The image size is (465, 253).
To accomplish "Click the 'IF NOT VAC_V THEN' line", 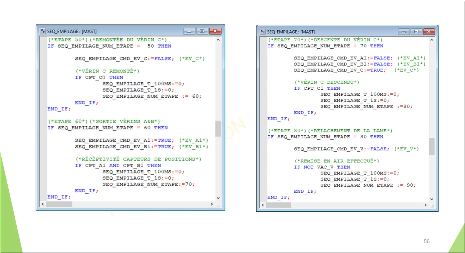I will coord(322,167).
